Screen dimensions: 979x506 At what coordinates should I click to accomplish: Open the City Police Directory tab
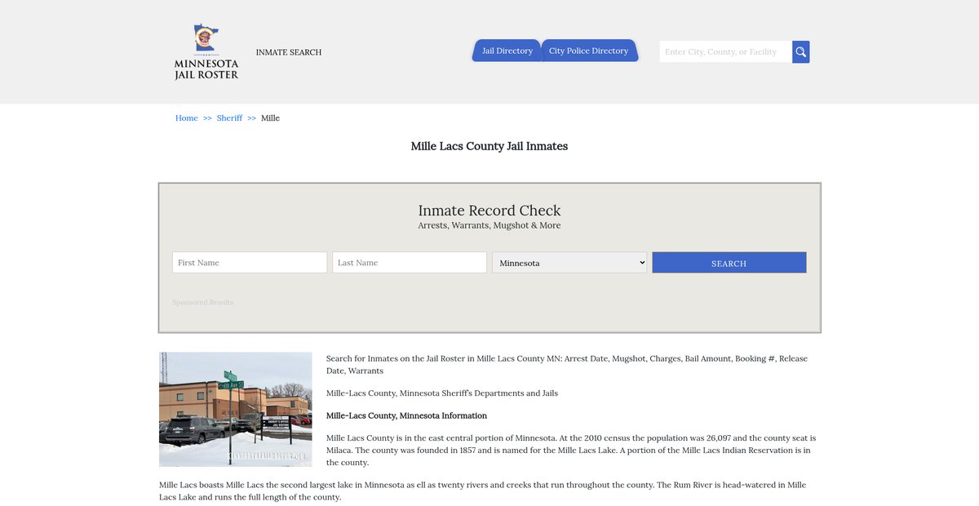588,51
